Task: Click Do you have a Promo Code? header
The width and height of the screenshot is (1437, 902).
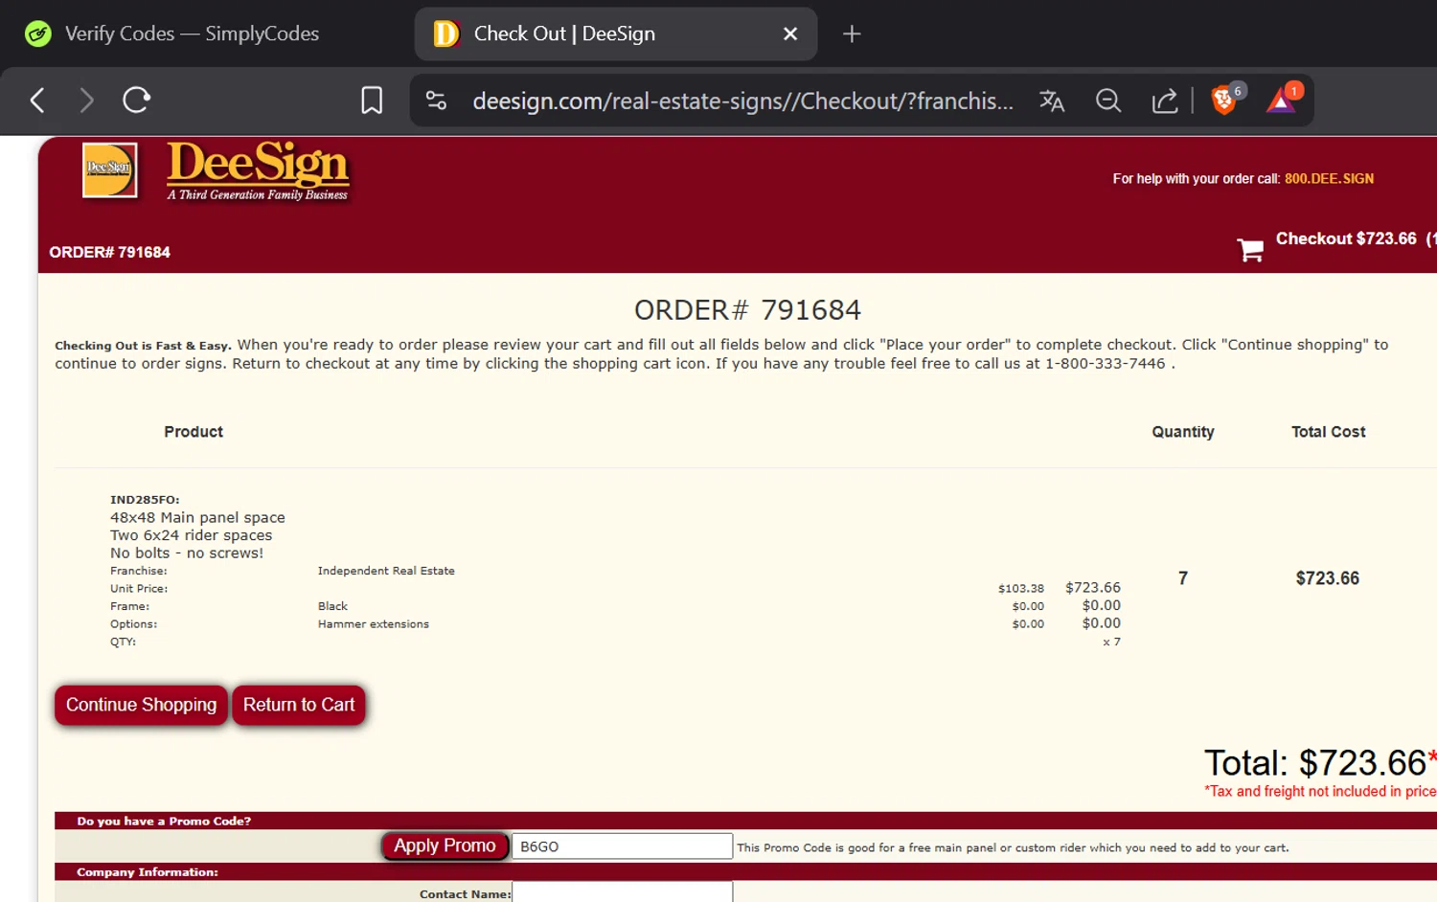Action: pos(164,822)
